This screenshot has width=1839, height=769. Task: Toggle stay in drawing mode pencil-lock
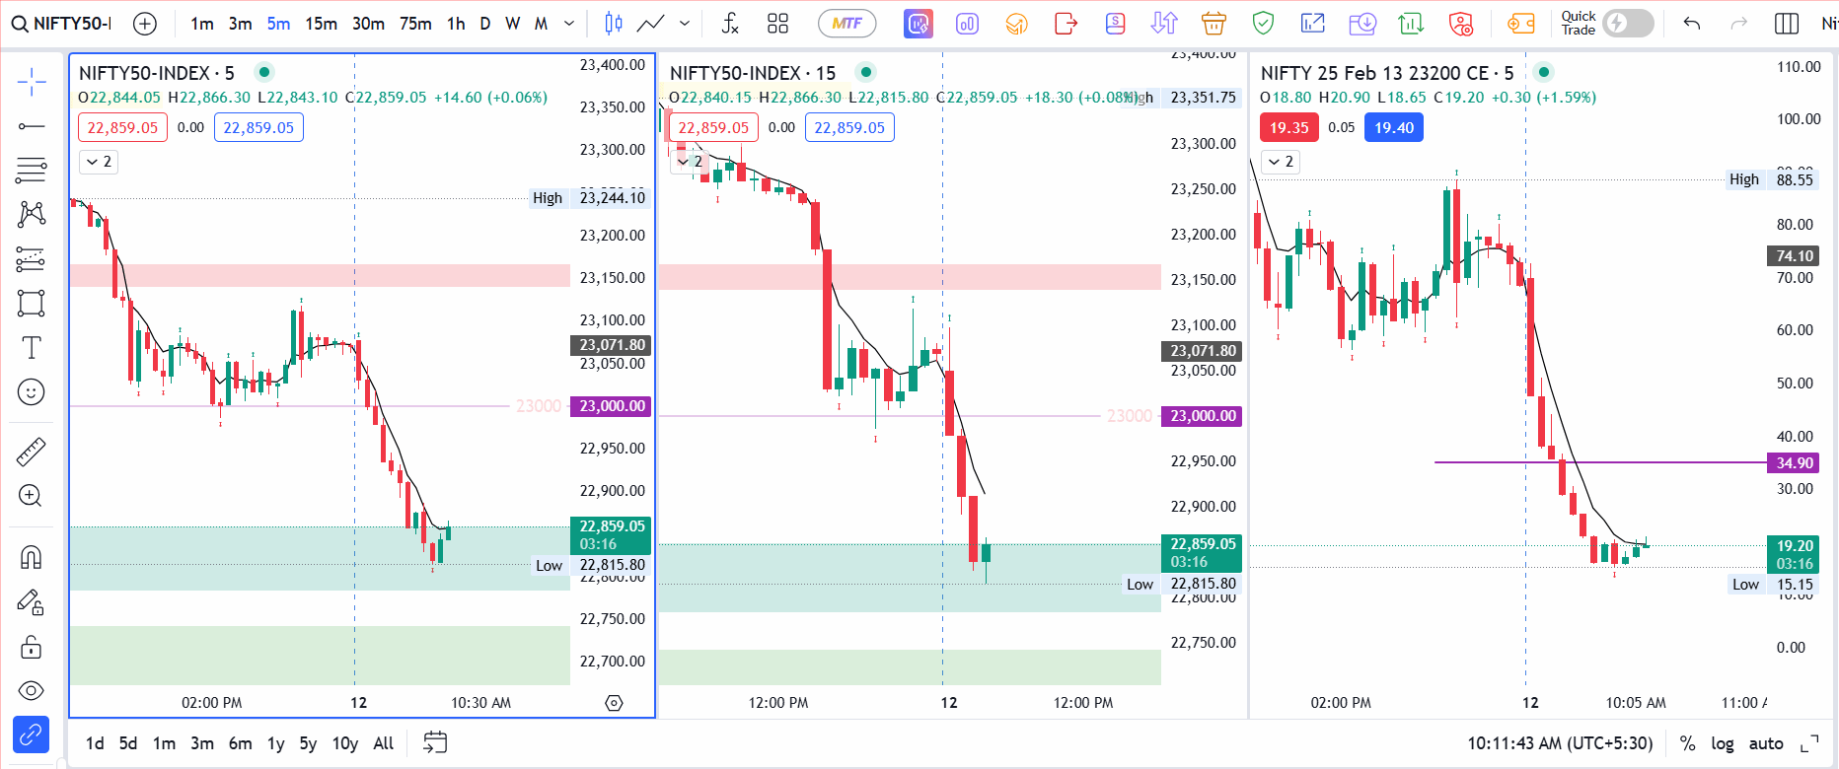[31, 601]
